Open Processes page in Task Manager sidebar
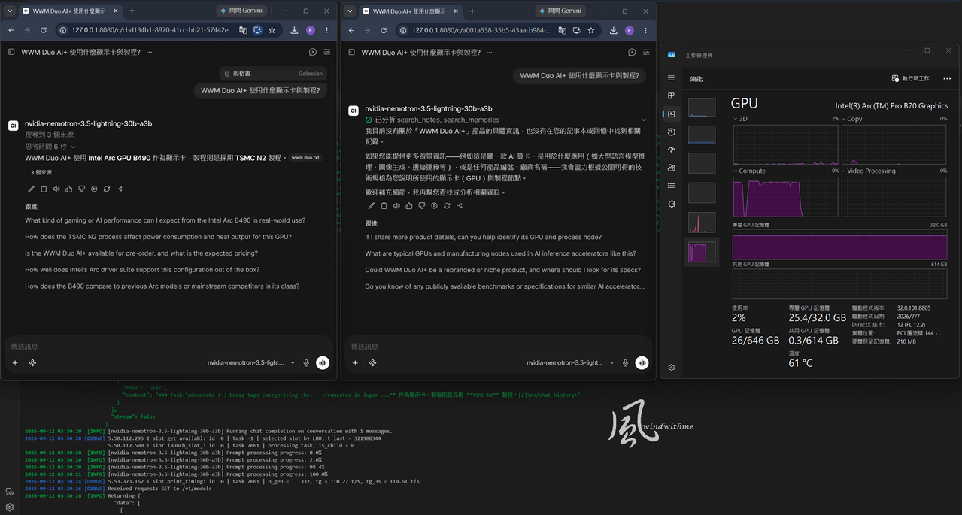The height and width of the screenshot is (515, 962). point(672,96)
